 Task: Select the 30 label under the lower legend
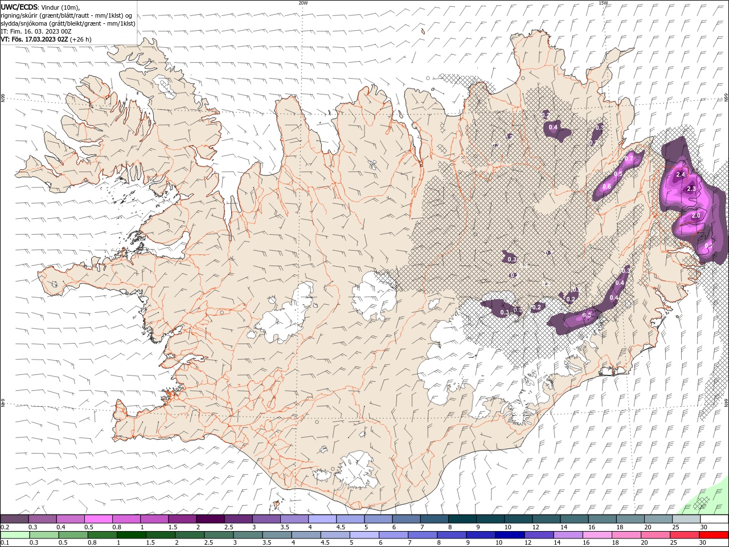click(703, 543)
